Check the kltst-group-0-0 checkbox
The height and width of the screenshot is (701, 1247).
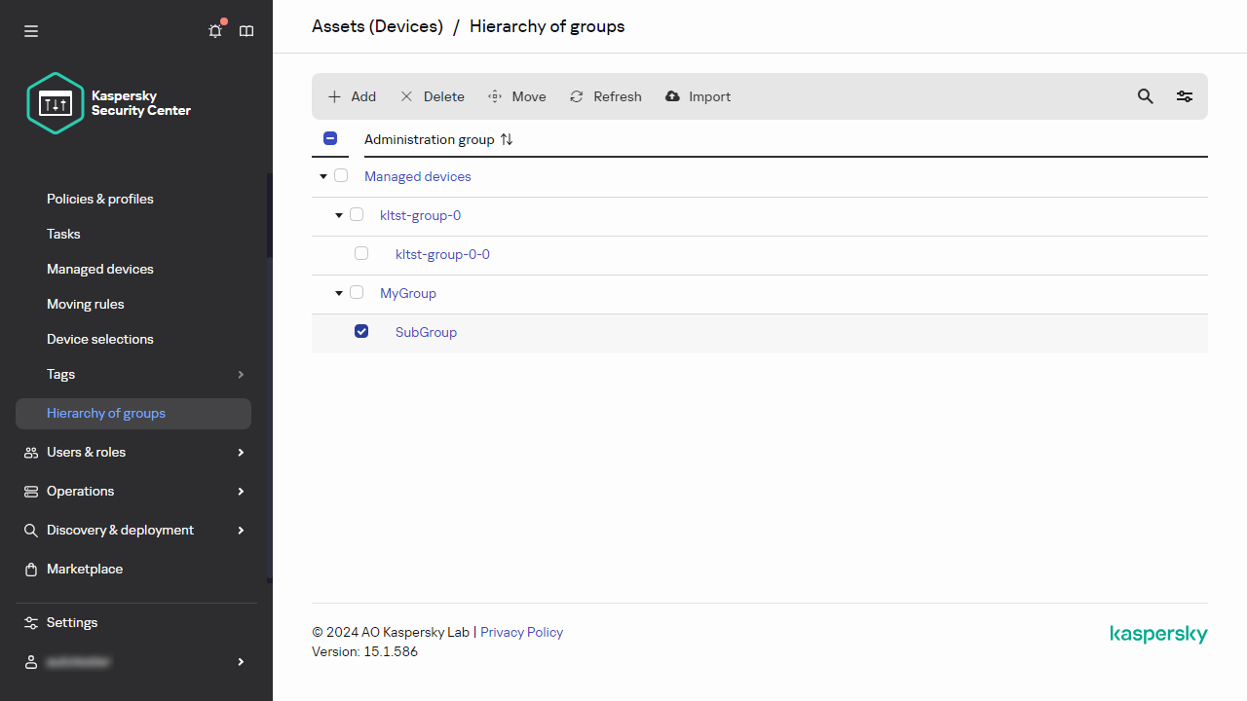[361, 253]
